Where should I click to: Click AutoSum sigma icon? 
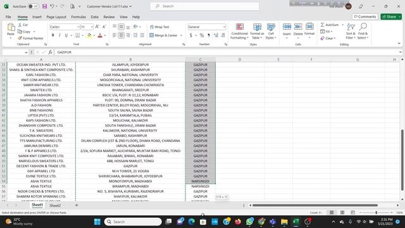pyautogui.click(x=322, y=25)
